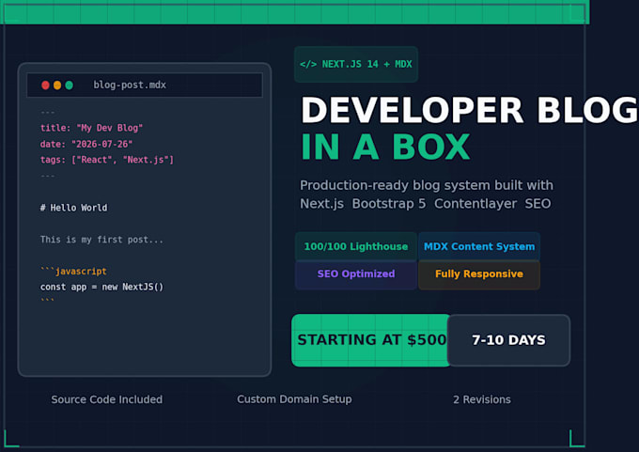Click the const app = new NextJS() line
The image size is (639, 452).
(x=101, y=287)
